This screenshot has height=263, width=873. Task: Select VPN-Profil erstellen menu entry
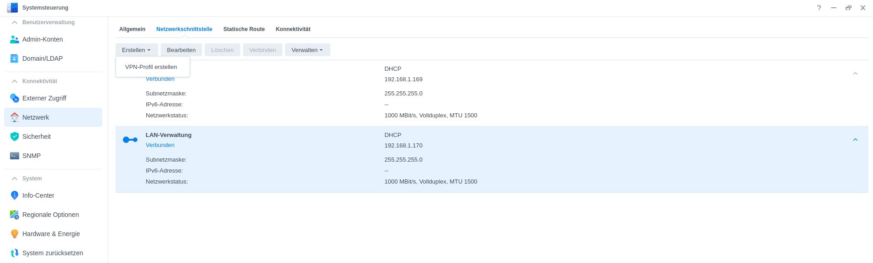pos(151,67)
